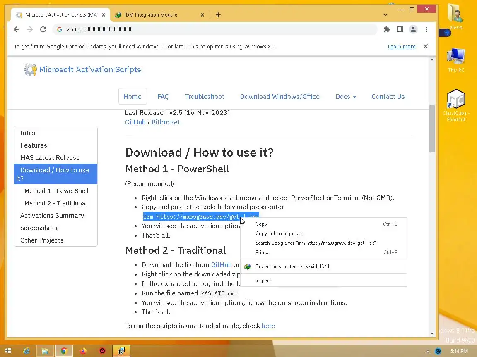Go back to the previous page
Viewport: 477px width, 357px height.
coord(17,29)
